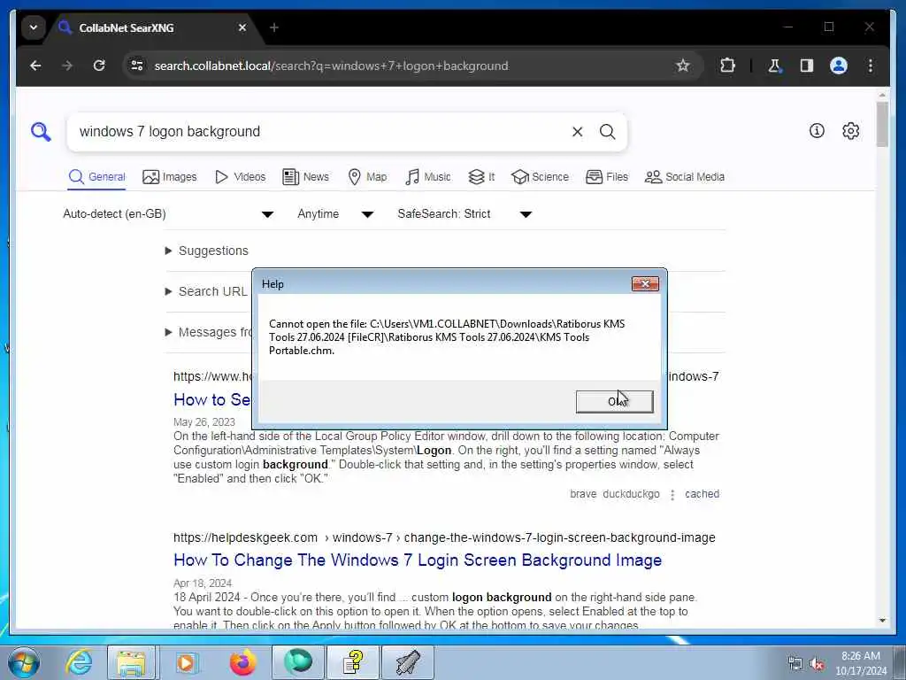
Task: Open Chrome Labs flask icon
Action: pyautogui.click(x=774, y=66)
